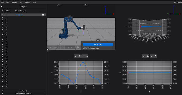
Task: Click position change icon on target 1
Action: [x=17, y=15]
